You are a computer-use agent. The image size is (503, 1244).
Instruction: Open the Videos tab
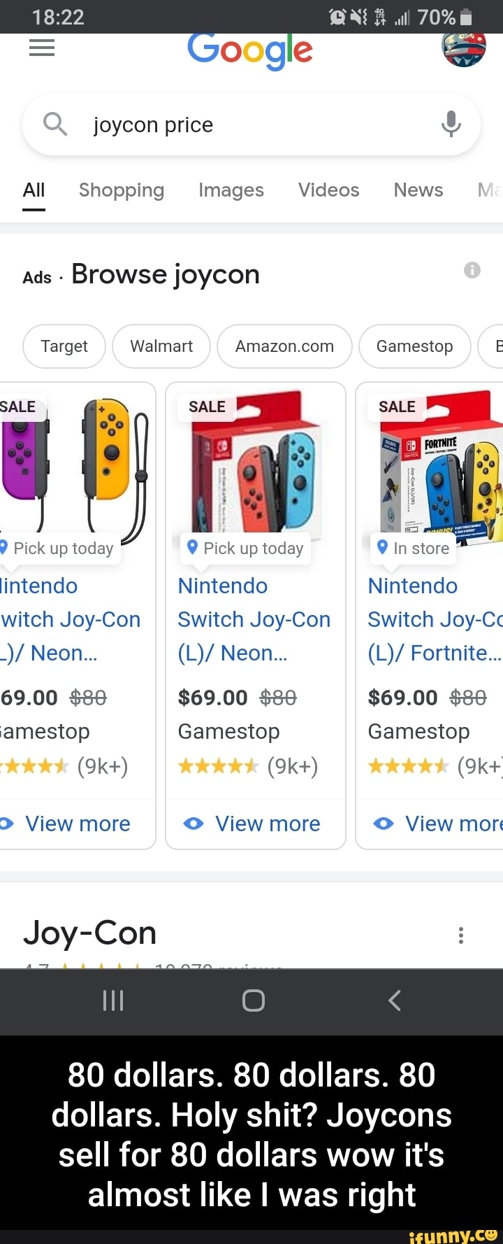coord(328,190)
